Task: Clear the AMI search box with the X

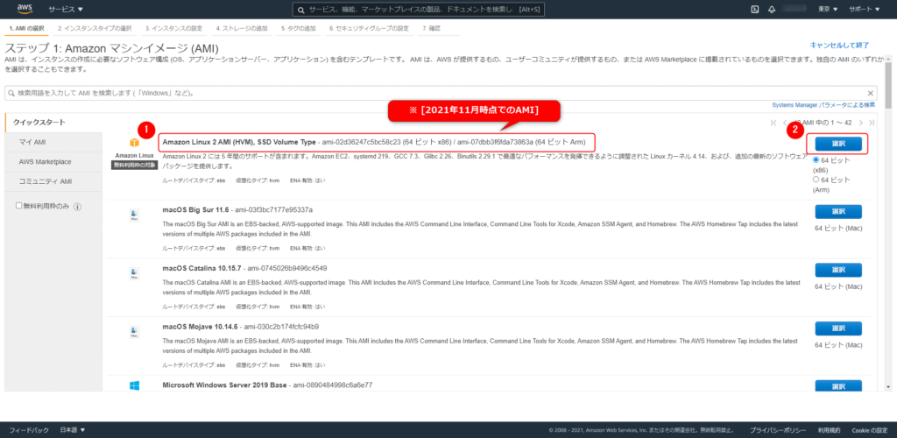Action: pos(871,93)
